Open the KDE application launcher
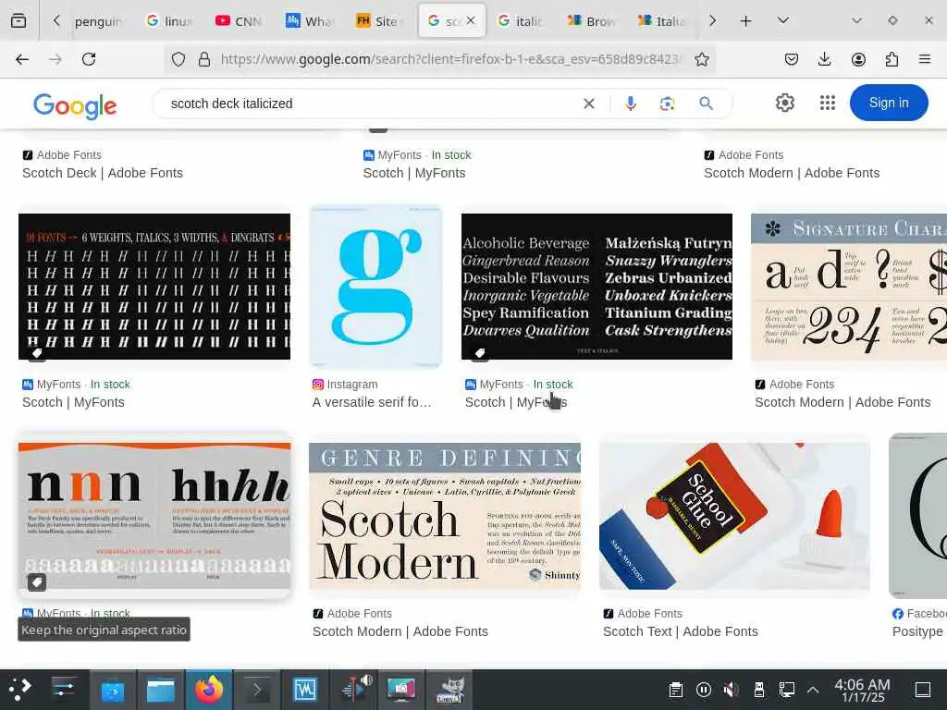 19,689
